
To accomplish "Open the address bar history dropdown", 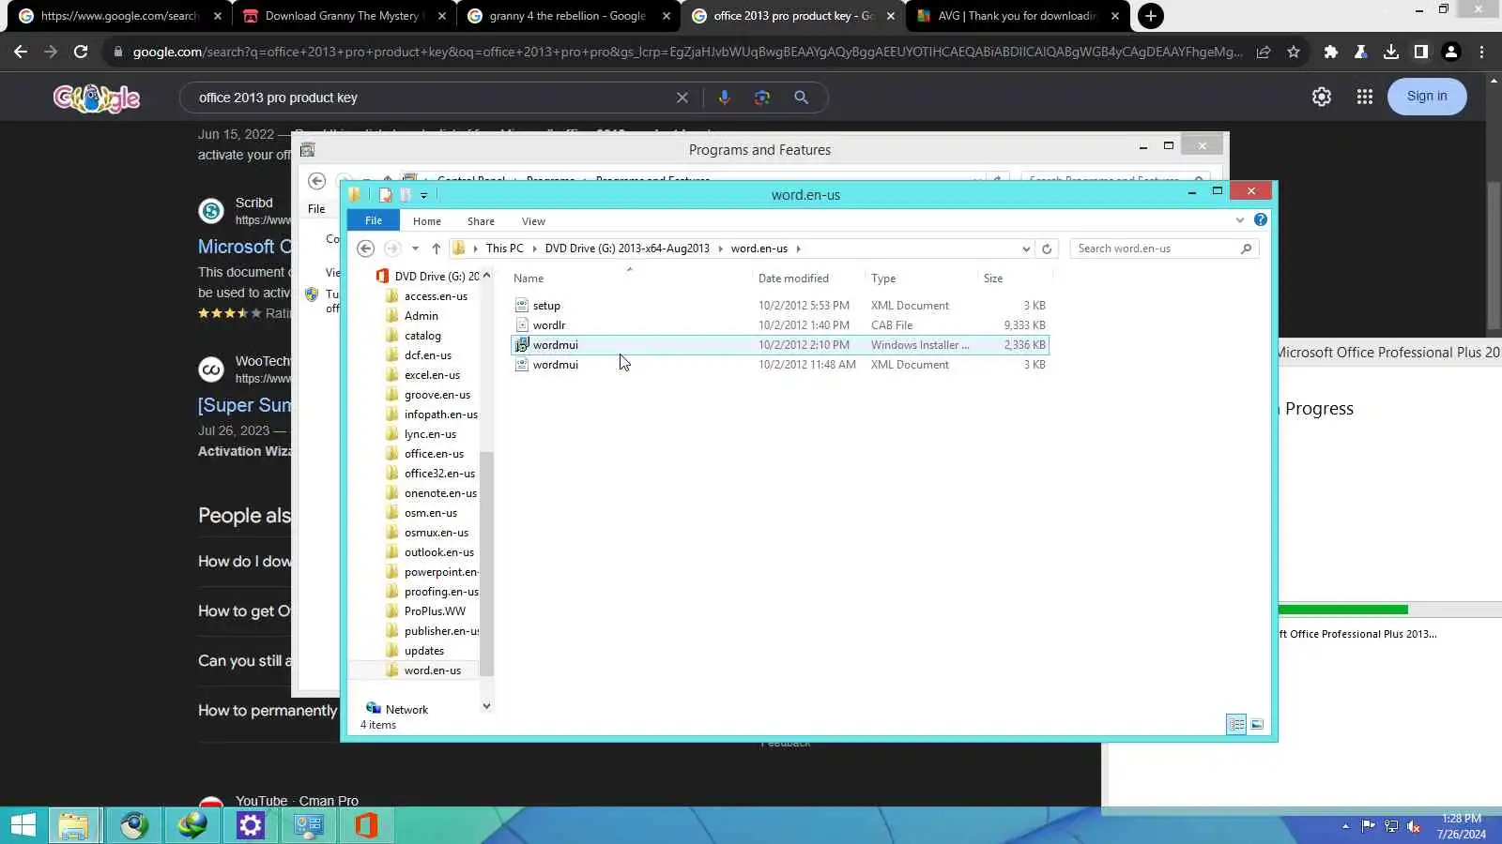I will click(1025, 249).
